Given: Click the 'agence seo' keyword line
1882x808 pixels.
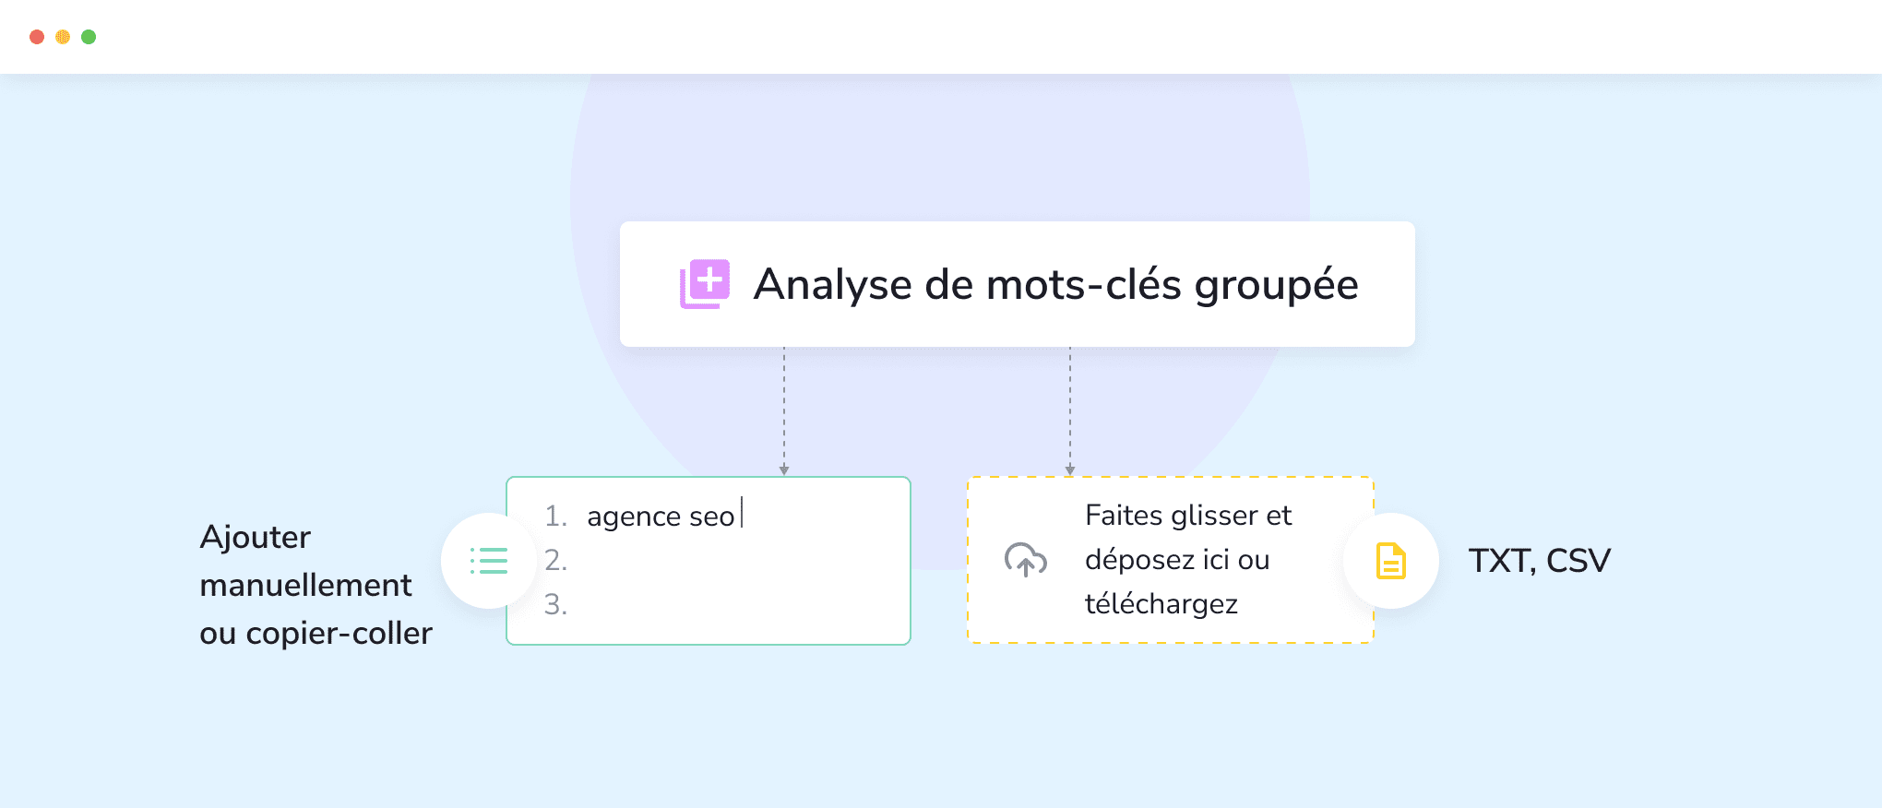Looking at the screenshot, I should click(x=661, y=516).
